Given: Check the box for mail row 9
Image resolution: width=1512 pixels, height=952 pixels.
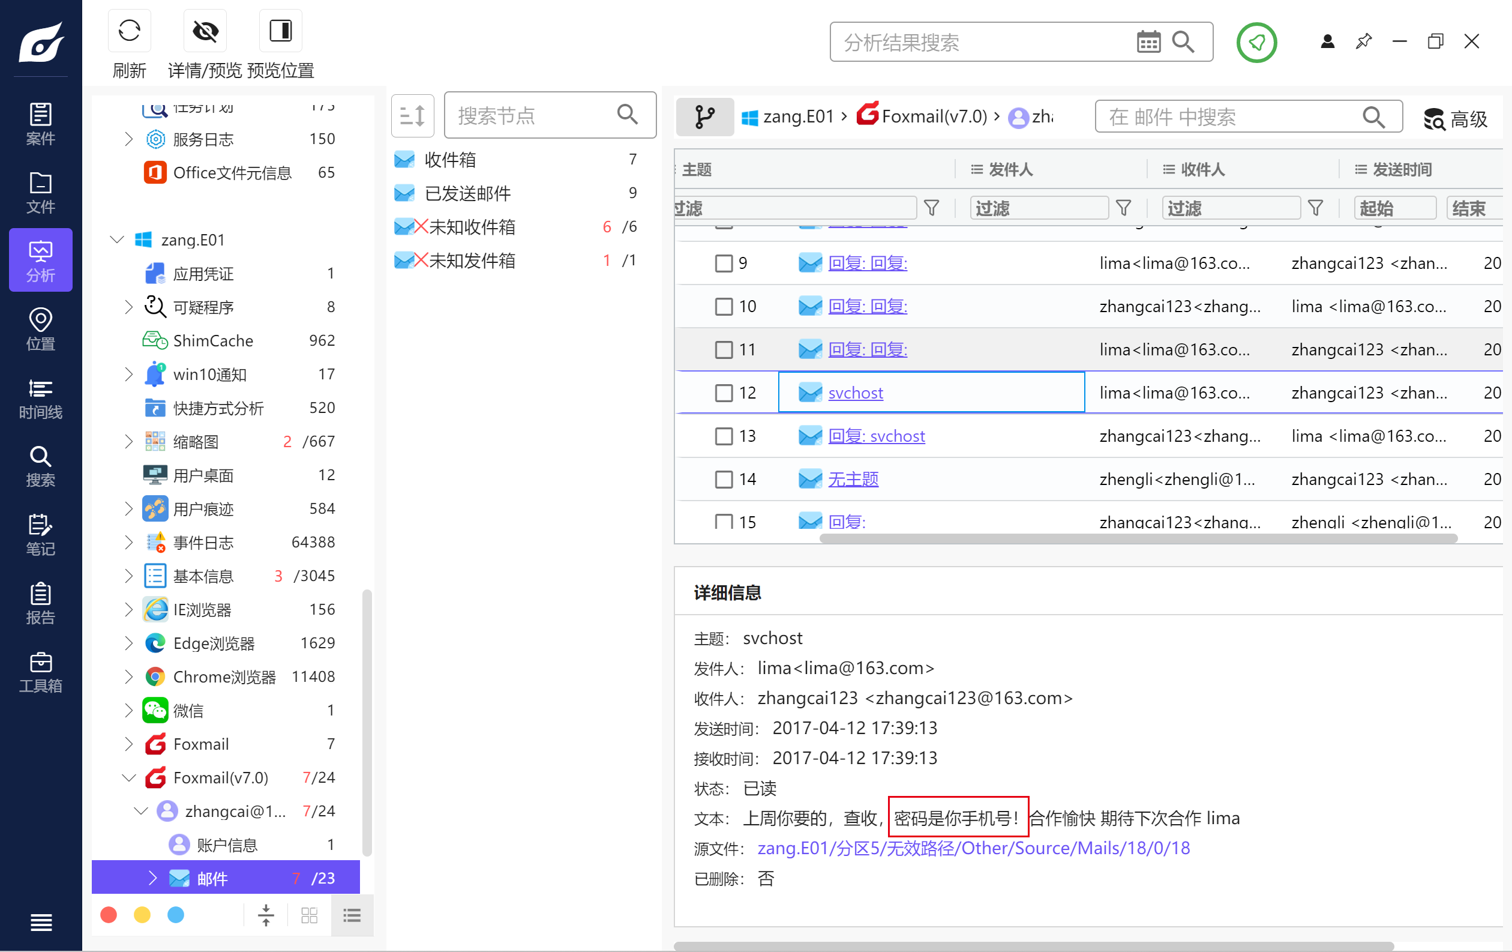Looking at the screenshot, I should pyautogui.click(x=724, y=263).
